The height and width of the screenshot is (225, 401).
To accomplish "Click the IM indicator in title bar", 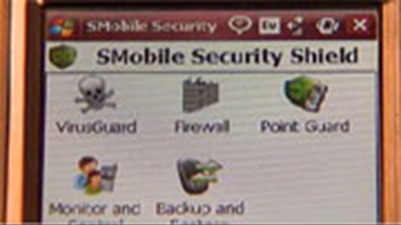I will (x=269, y=26).
